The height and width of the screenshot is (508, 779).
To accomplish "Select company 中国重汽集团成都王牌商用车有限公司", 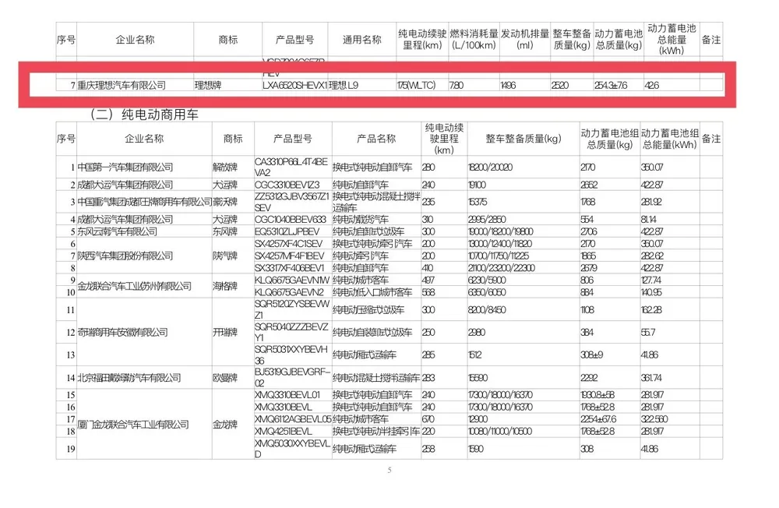I will (145, 203).
